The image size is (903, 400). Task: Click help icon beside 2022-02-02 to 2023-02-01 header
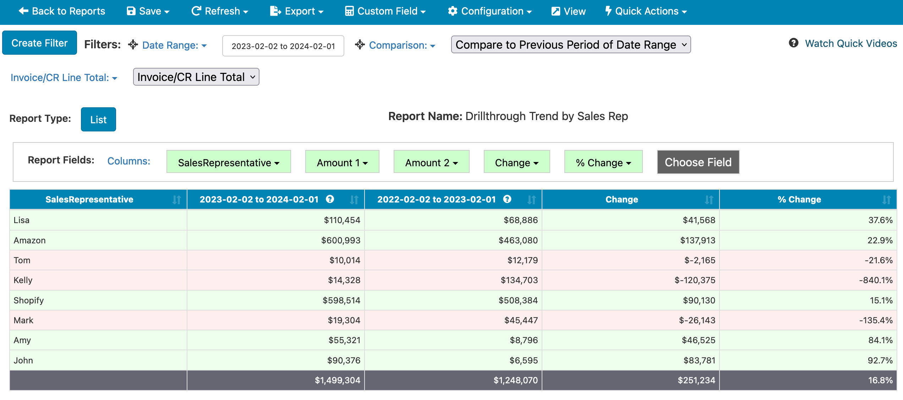(x=507, y=199)
